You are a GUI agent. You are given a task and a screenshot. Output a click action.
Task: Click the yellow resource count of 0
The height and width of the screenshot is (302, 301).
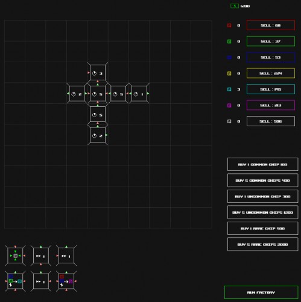tap(239, 73)
